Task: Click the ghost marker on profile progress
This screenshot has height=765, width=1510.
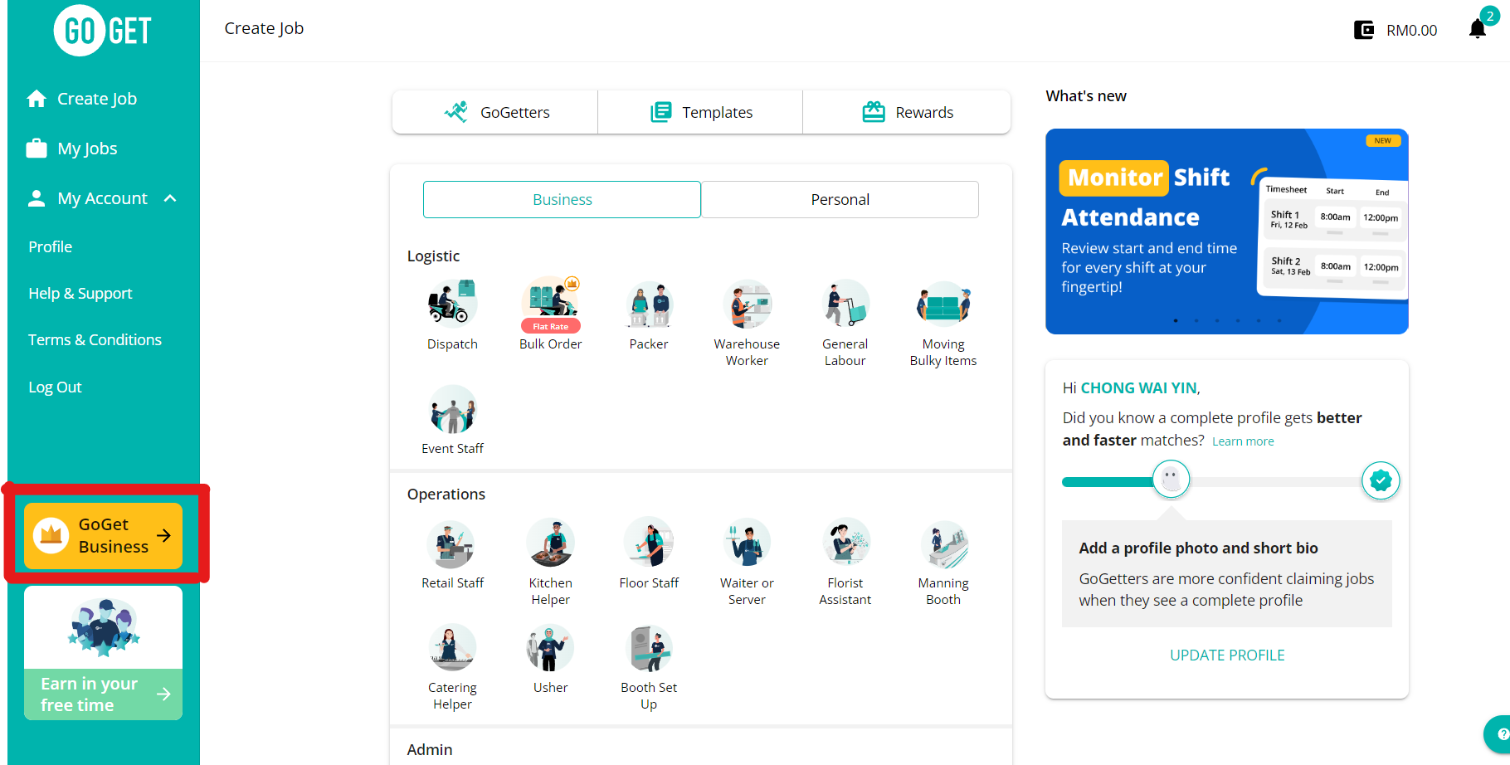Action: [x=1171, y=479]
